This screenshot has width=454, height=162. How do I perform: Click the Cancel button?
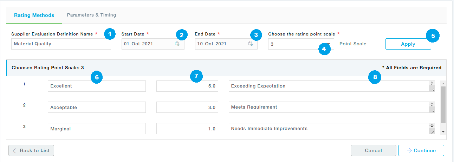pyautogui.click(x=373, y=150)
